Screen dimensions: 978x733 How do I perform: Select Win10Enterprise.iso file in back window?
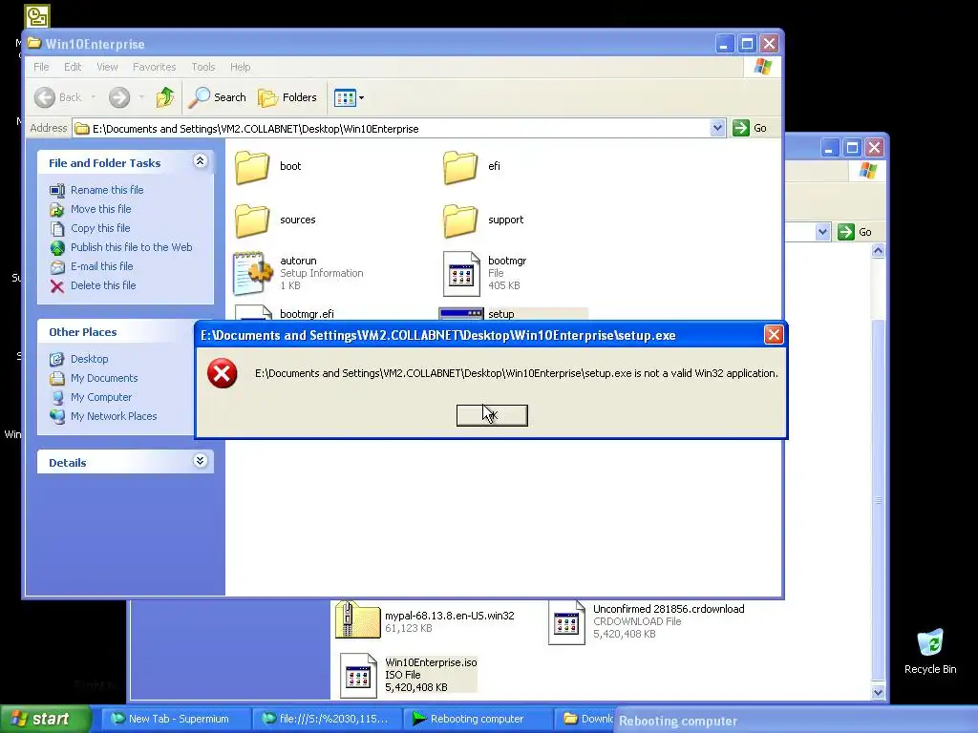pyautogui.click(x=409, y=675)
